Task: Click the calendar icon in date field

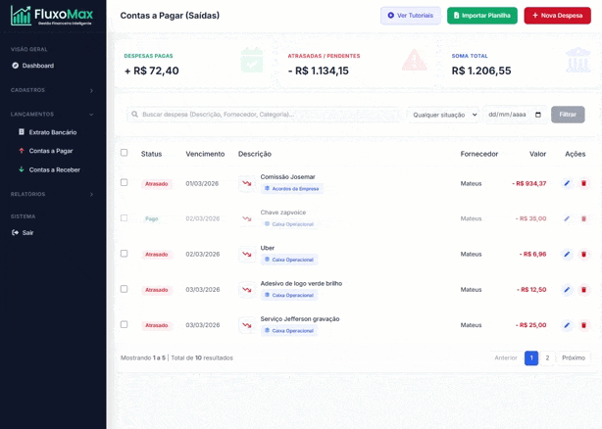Action: 538,115
